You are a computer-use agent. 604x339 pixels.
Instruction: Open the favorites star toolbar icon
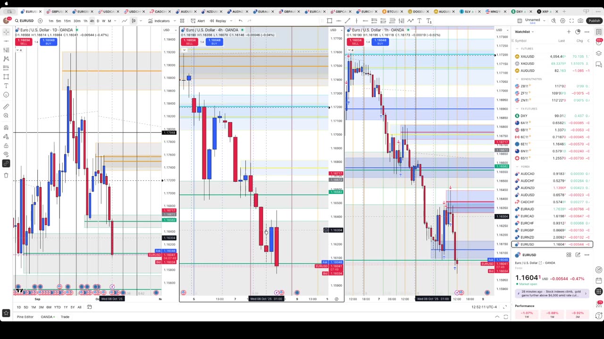point(6,313)
